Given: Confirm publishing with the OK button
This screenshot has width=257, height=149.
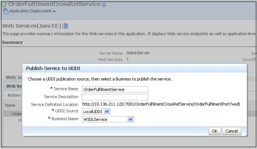Looking at the screenshot, I should 215,131.
